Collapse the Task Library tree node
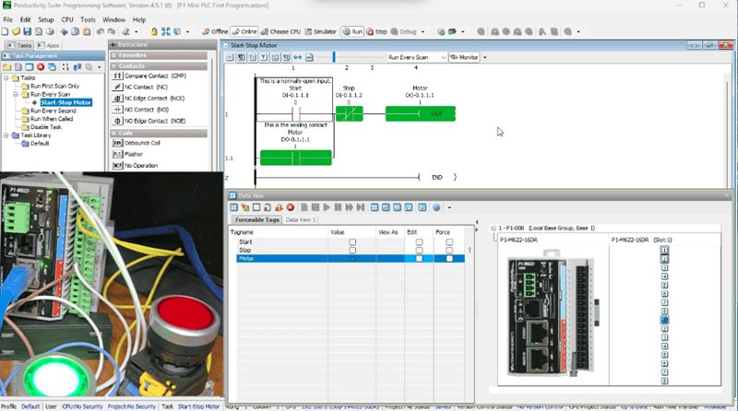738x411 pixels. click(x=6, y=135)
